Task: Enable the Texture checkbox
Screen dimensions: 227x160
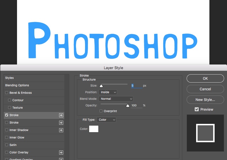Action: coord(10,108)
